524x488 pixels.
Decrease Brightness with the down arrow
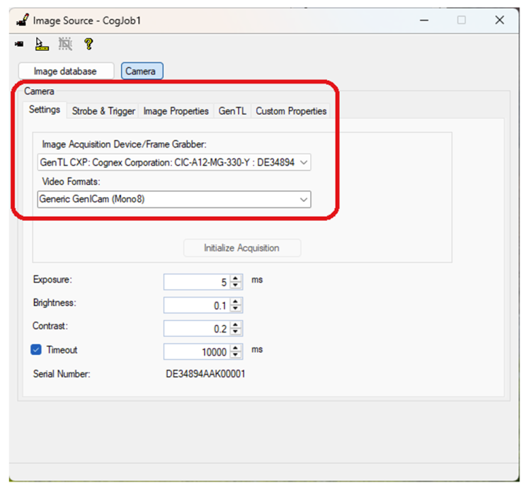click(236, 309)
